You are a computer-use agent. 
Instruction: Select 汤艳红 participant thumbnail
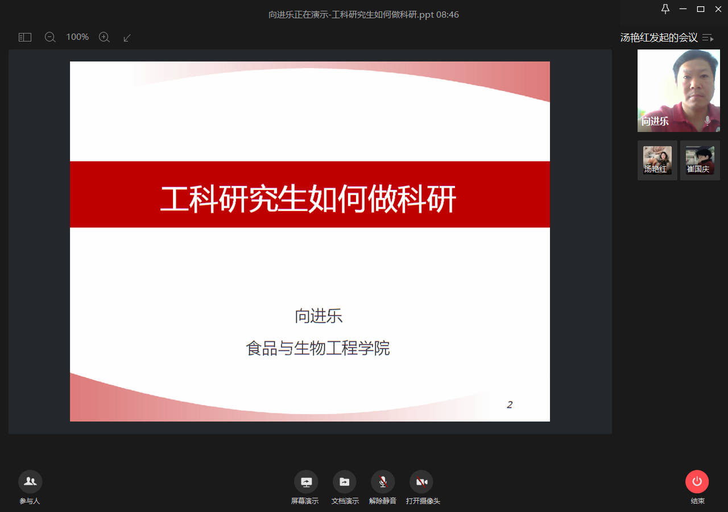tap(657, 160)
